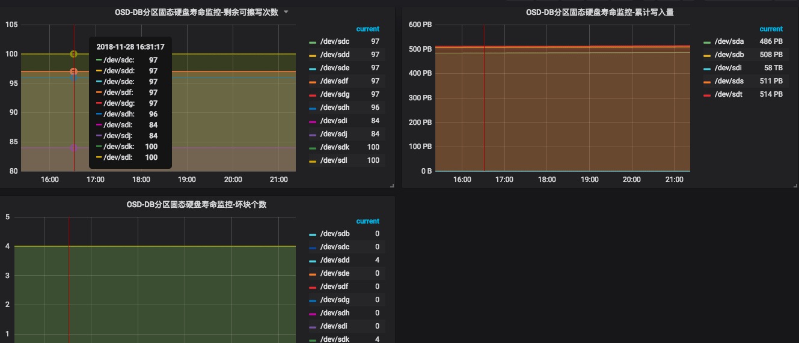Viewport: 799px width, 343px height.
Task: Click the resize handle of 累计写入量 panel
Action: (795, 185)
